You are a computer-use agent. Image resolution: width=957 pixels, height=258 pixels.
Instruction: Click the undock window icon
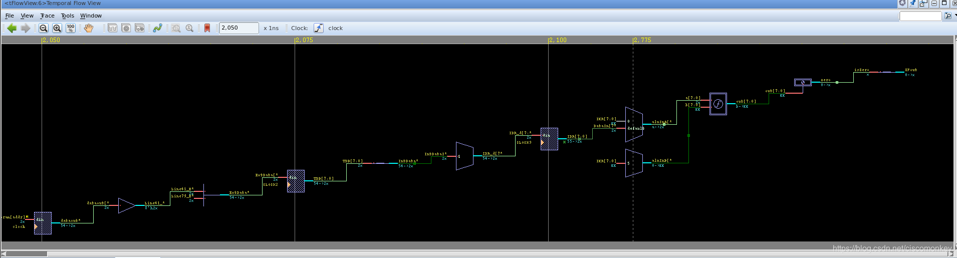pyautogui.click(x=923, y=4)
